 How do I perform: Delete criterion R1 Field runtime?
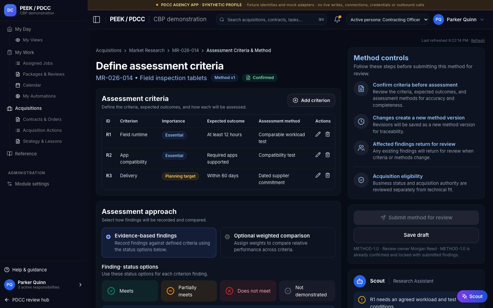coord(328,134)
